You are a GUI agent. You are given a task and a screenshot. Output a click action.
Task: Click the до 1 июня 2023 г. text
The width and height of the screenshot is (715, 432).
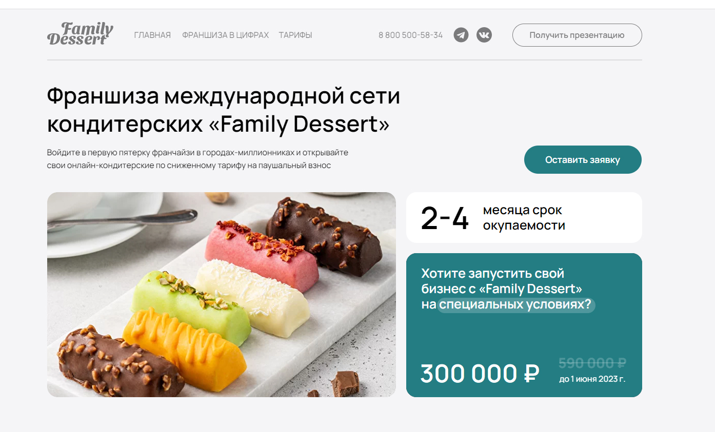pos(592,379)
